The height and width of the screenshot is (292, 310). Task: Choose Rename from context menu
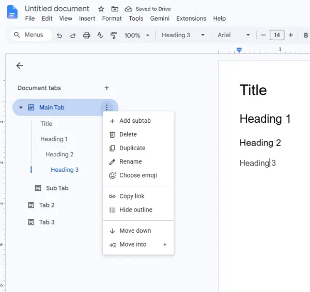138,161
